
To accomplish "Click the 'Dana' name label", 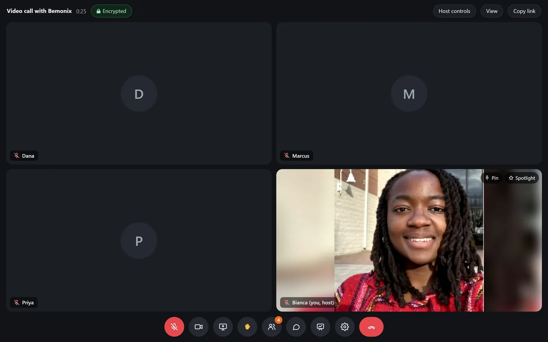I will 28,156.
